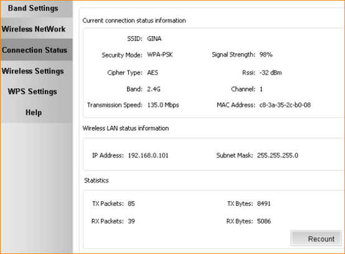
Task: Click the MAC Address value c8-3a-35-2c-b0-08
Action: (285, 105)
